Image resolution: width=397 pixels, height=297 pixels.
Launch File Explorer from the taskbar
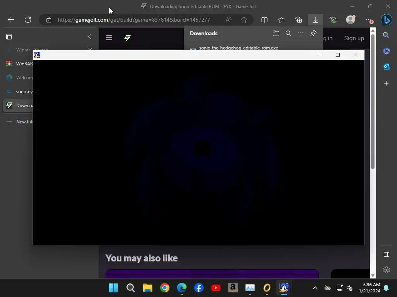coord(148,288)
